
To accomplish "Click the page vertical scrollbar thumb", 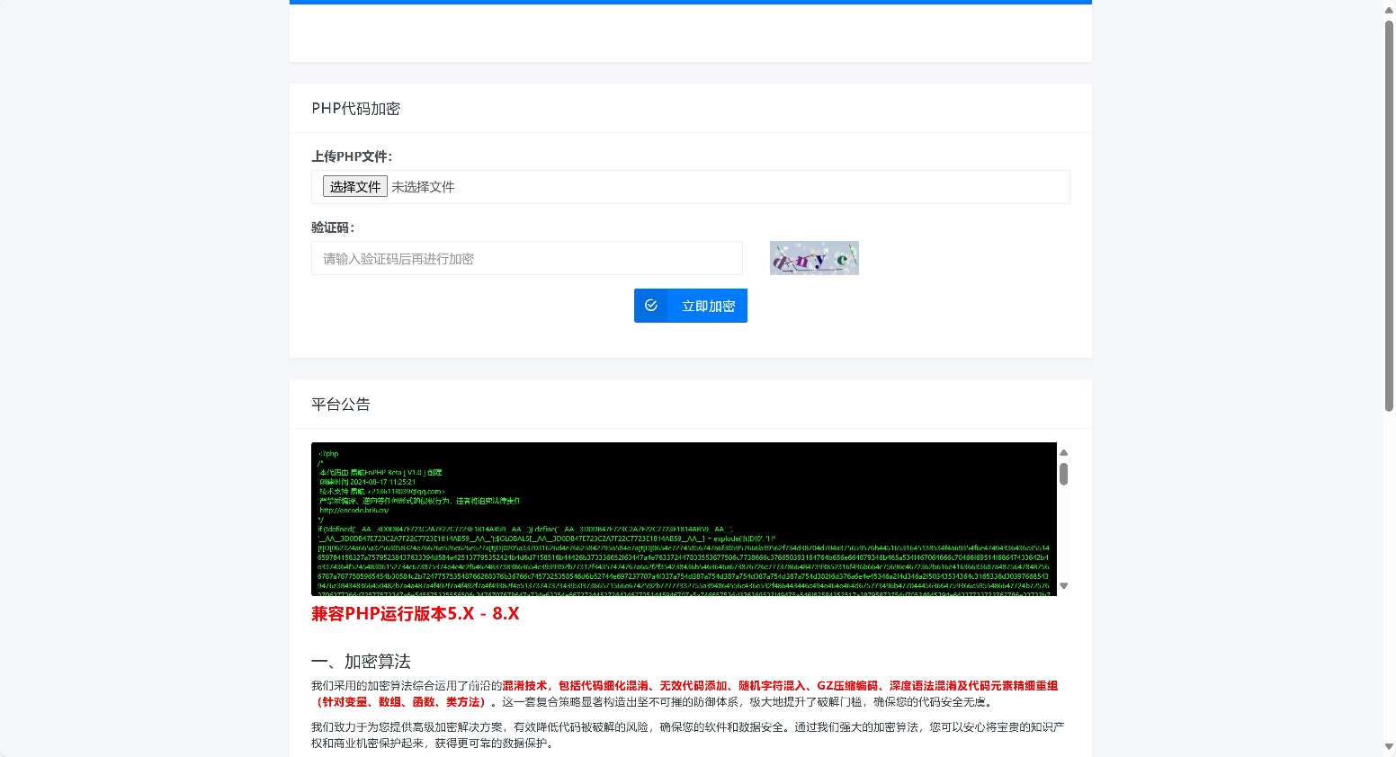I will (x=1389, y=216).
